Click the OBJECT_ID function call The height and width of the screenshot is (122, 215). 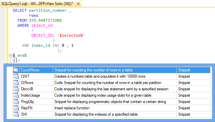point(42,35)
